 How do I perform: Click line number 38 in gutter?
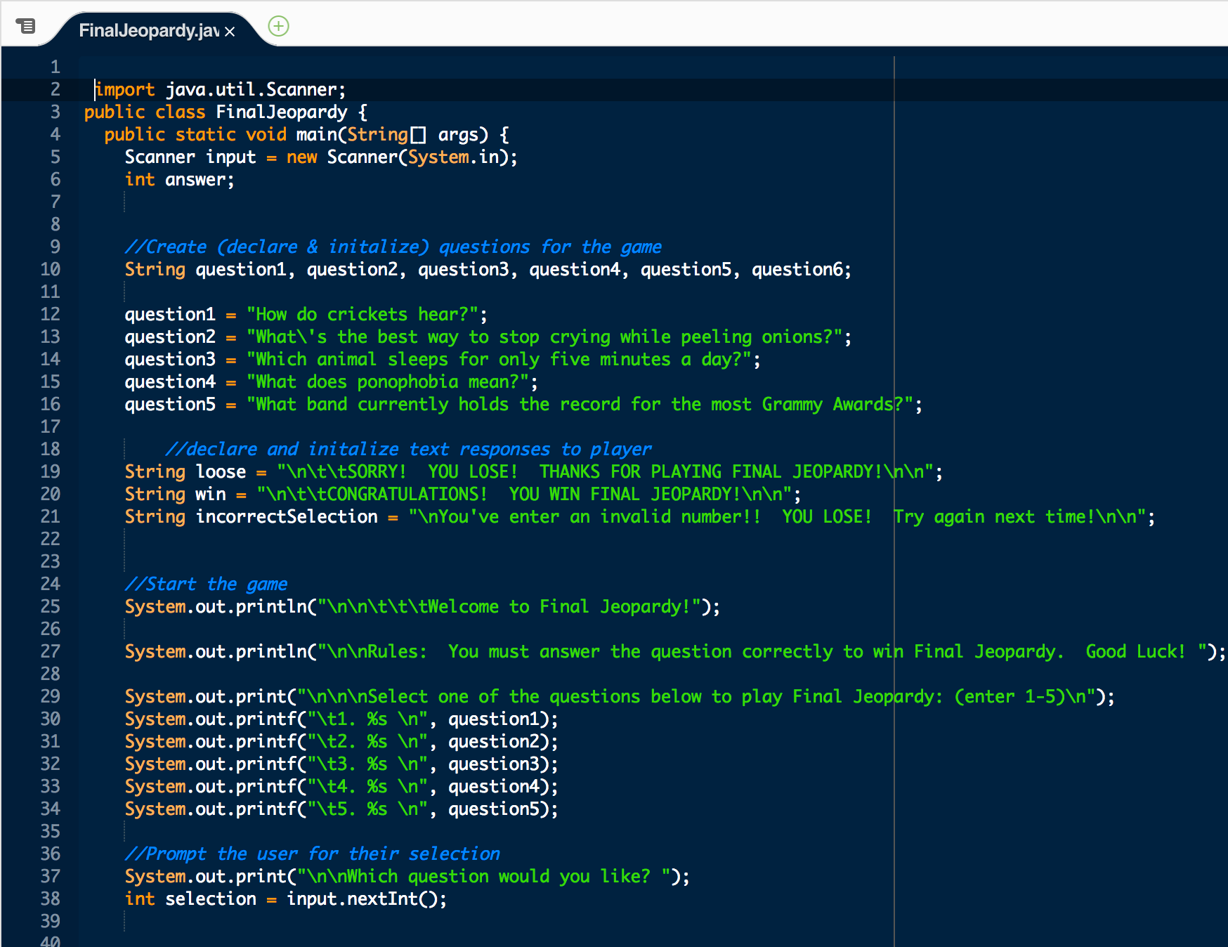click(x=50, y=899)
